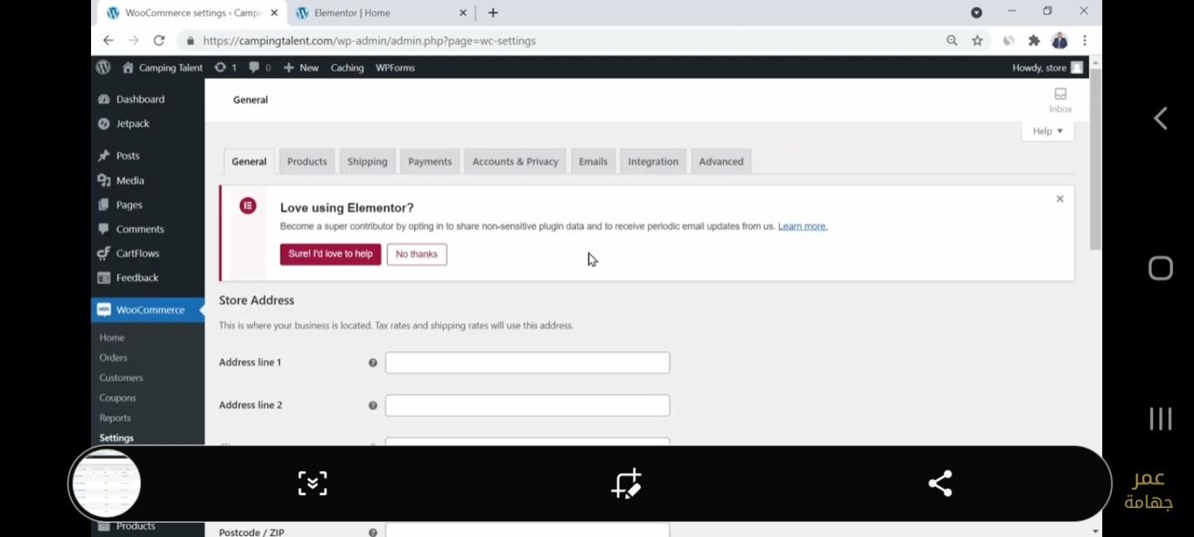Switch to the Integration settings tab
This screenshot has width=1194, height=537.
pyautogui.click(x=653, y=162)
